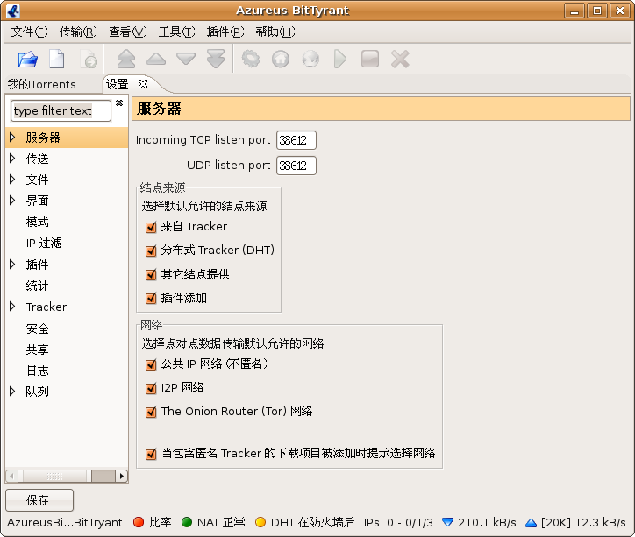Click the Incoming TCP listen port field
This screenshot has height=537, width=635.
[296, 140]
